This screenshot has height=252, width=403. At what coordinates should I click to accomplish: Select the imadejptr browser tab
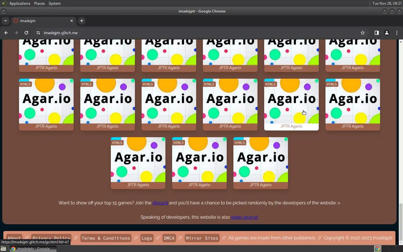43,21
